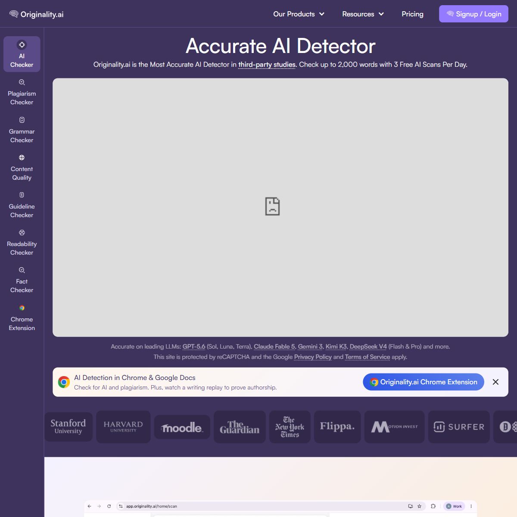Image resolution: width=517 pixels, height=517 pixels.
Task: Follow the GPT-5.6 link
Action: (194, 346)
